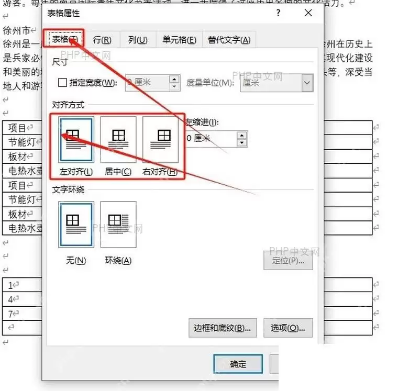Image resolution: width=398 pixels, height=391 pixels.
Task: Click the 指定宽度 value field
Action: (147, 83)
